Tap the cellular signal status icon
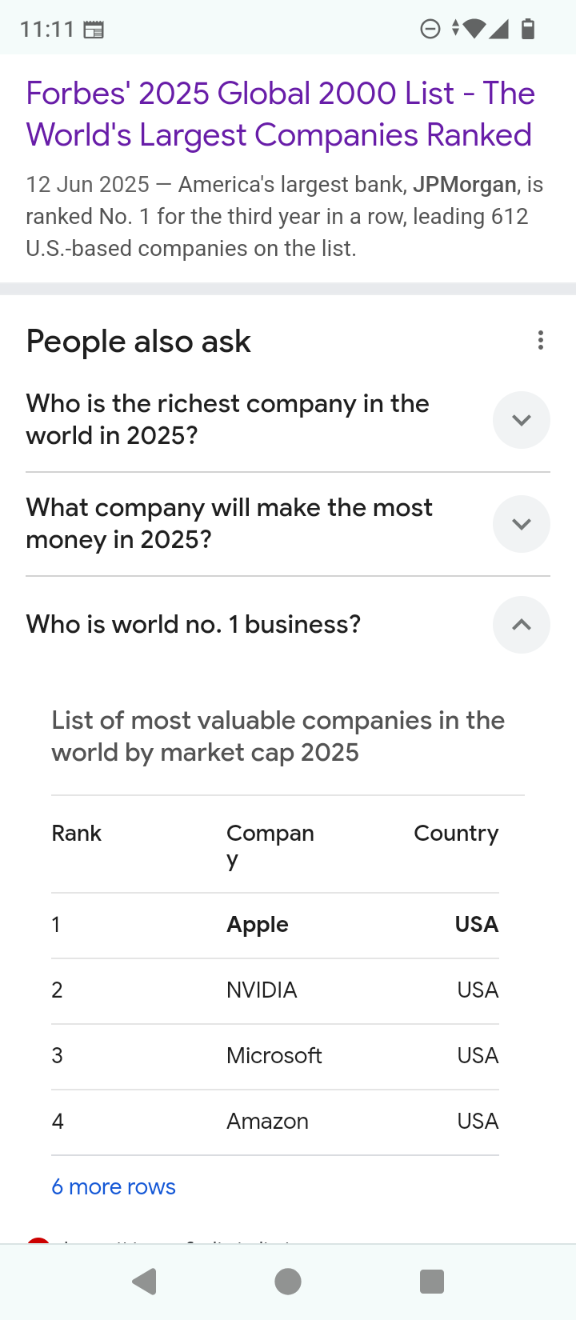This screenshot has width=576, height=1320. point(499,30)
